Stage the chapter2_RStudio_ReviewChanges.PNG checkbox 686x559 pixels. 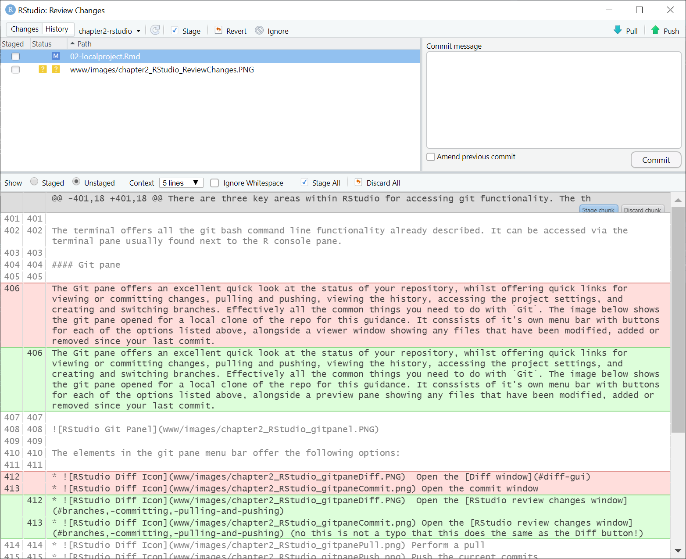pos(15,70)
